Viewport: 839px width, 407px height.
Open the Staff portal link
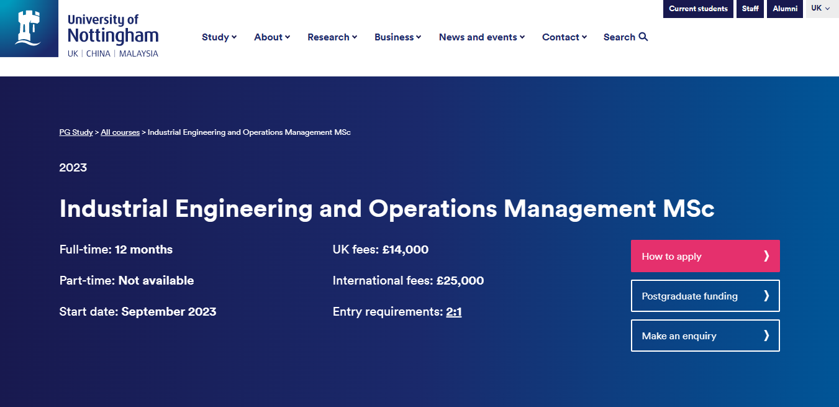pos(750,9)
